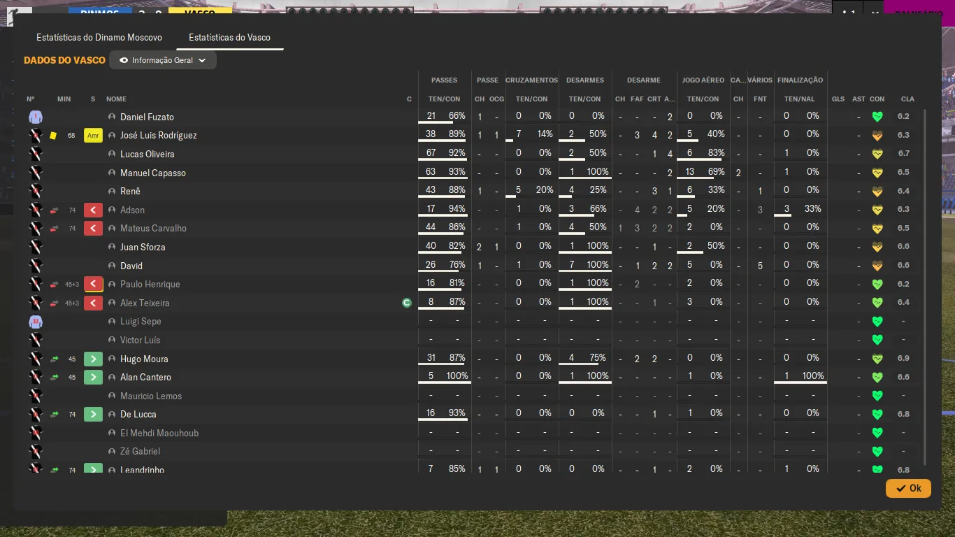Click Manuel Capasso's 93% pass accuracy

tap(457, 171)
